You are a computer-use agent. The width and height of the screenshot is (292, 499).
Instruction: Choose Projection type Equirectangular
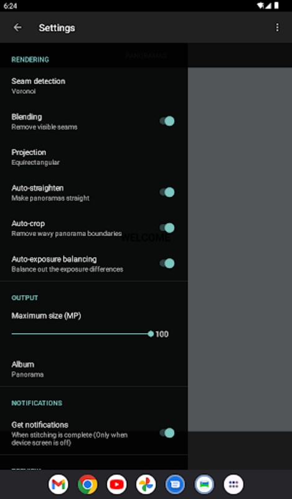click(x=94, y=157)
